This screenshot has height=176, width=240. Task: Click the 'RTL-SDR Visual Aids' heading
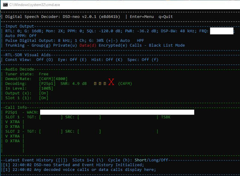tap(28, 55)
